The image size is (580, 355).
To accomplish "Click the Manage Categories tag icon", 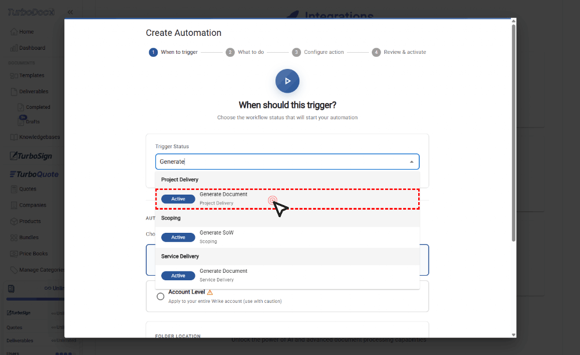I will (14, 270).
